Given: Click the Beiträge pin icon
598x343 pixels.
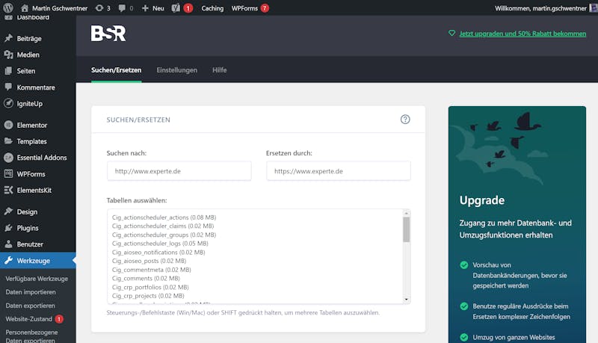Looking at the screenshot, I should click(x=8, y=38).
